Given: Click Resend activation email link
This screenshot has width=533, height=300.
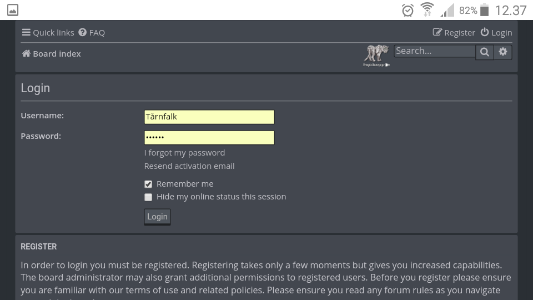Looking at the screenshot, I should click(189, 166).
